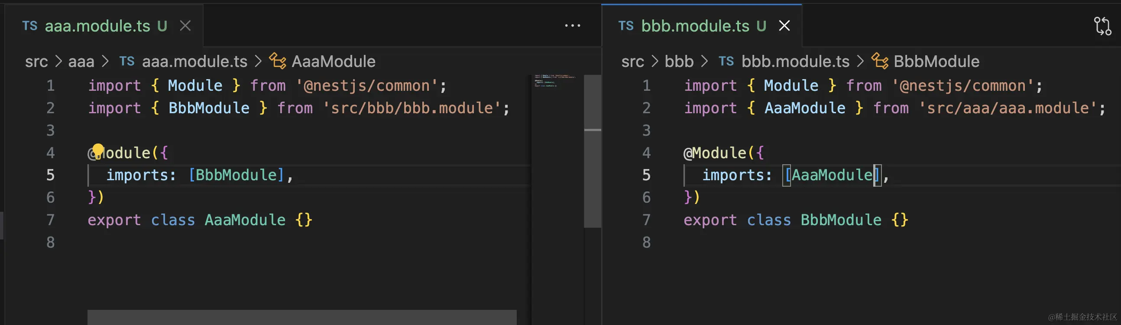This screenshot has height=325, width=1121.
Task: Click line number 5 in left editor
Action: click(x=51, y=175)
